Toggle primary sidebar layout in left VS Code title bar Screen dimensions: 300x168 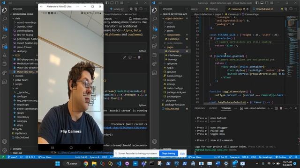[x=107, y=3]
